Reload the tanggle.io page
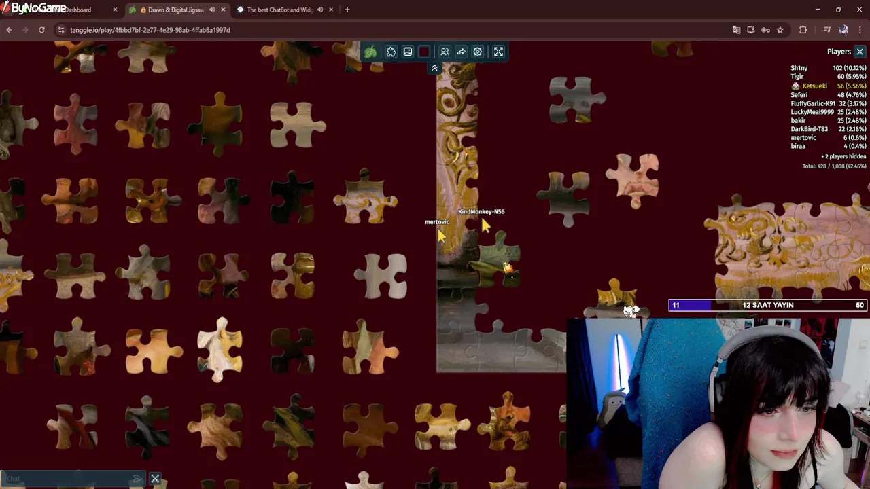The image size is (870, 489). 41,30
